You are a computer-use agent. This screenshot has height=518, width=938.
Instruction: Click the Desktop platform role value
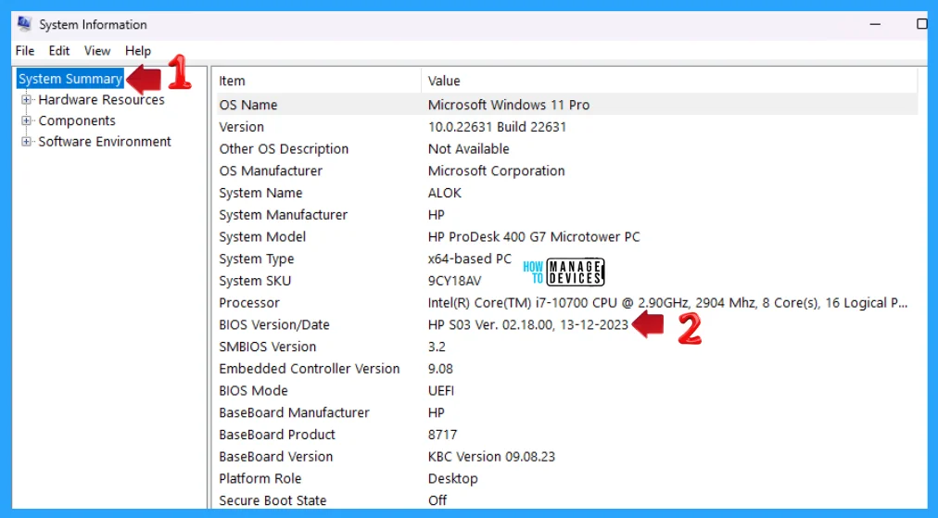click(x=452, y=479)
